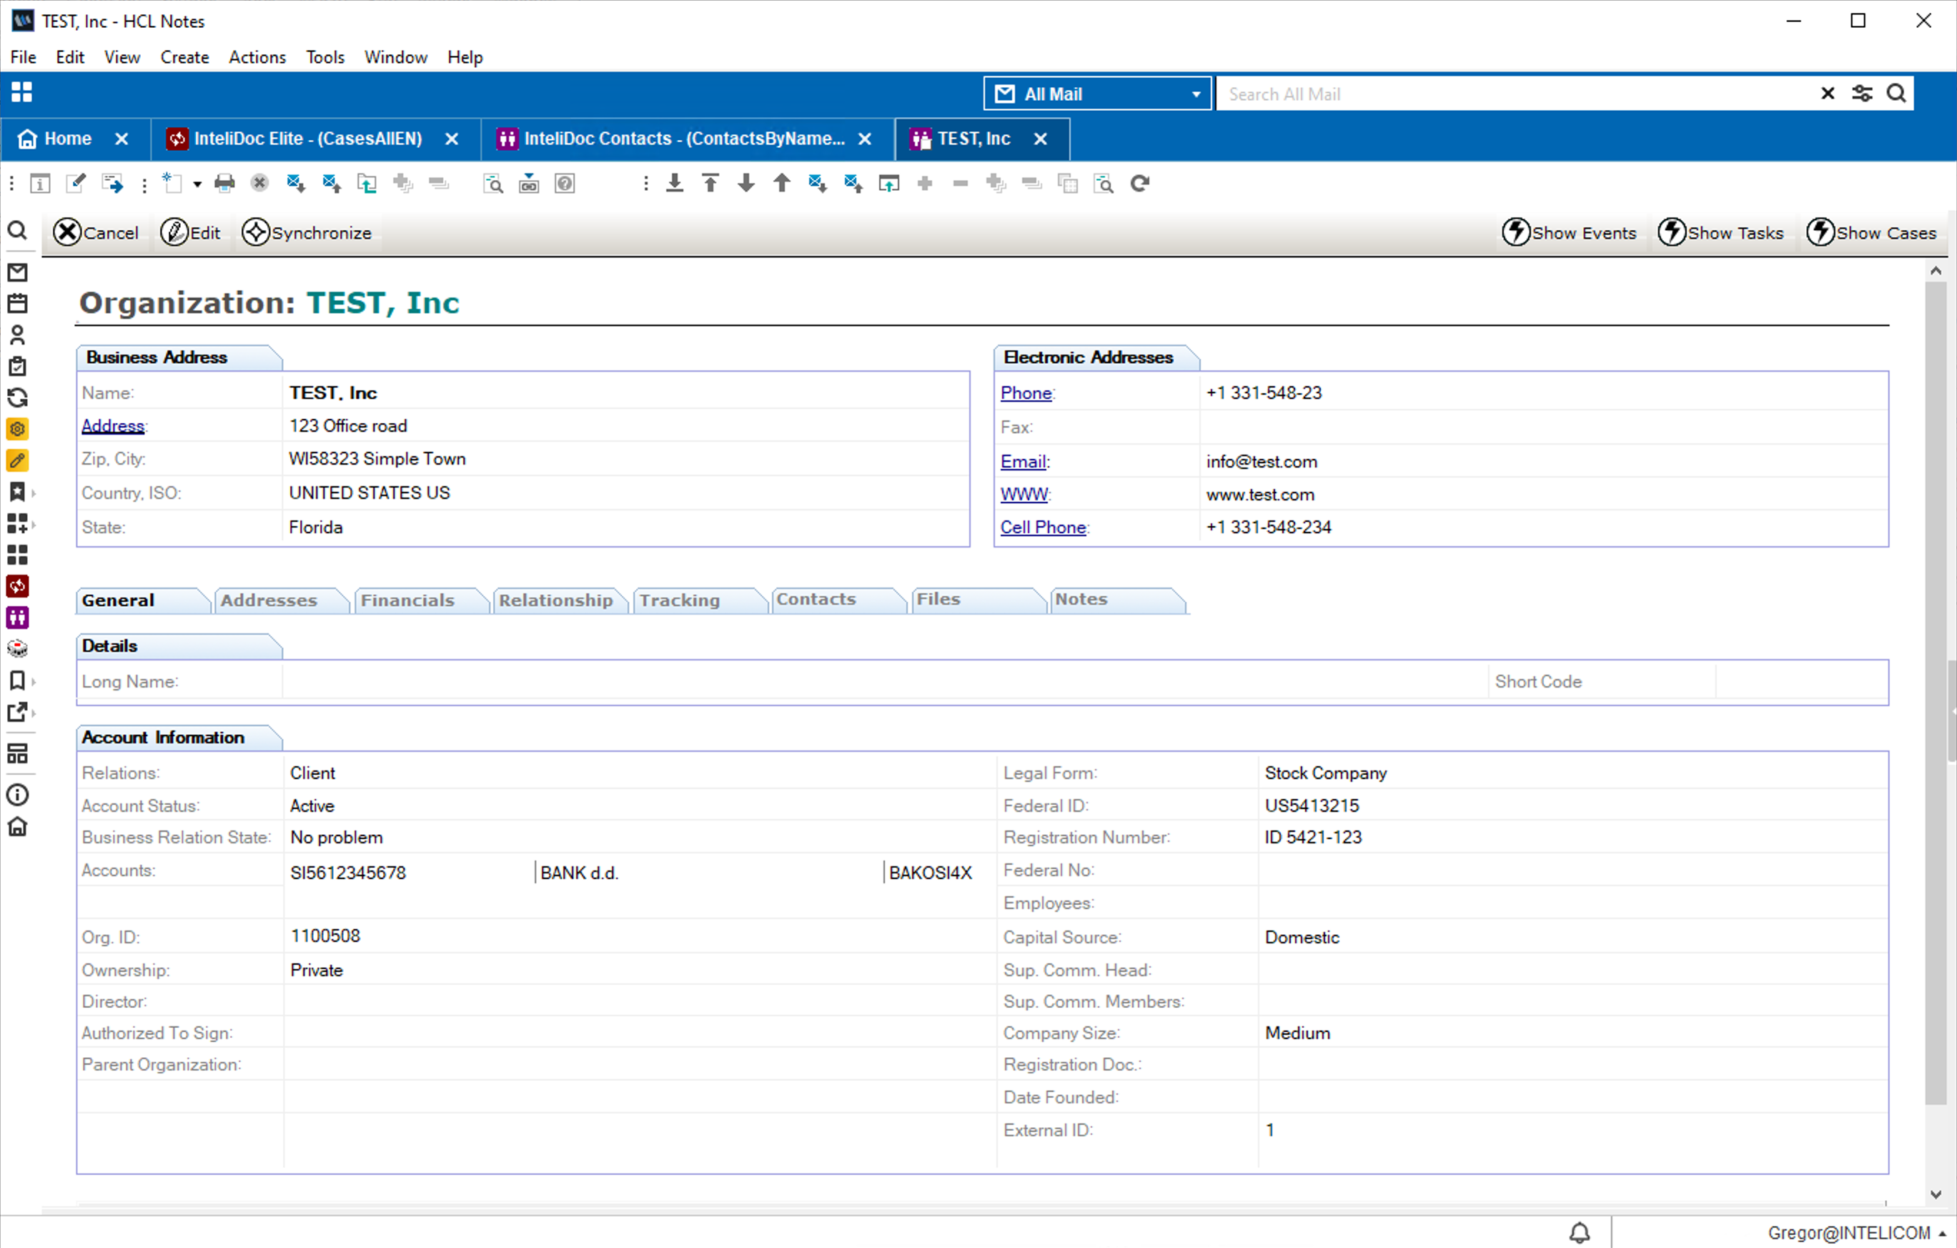
Task: Open the To Do clipboard icon in the sidebar
Action: (x=17, y=367)
